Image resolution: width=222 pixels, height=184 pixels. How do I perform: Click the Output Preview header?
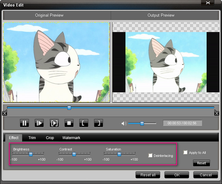161,15
